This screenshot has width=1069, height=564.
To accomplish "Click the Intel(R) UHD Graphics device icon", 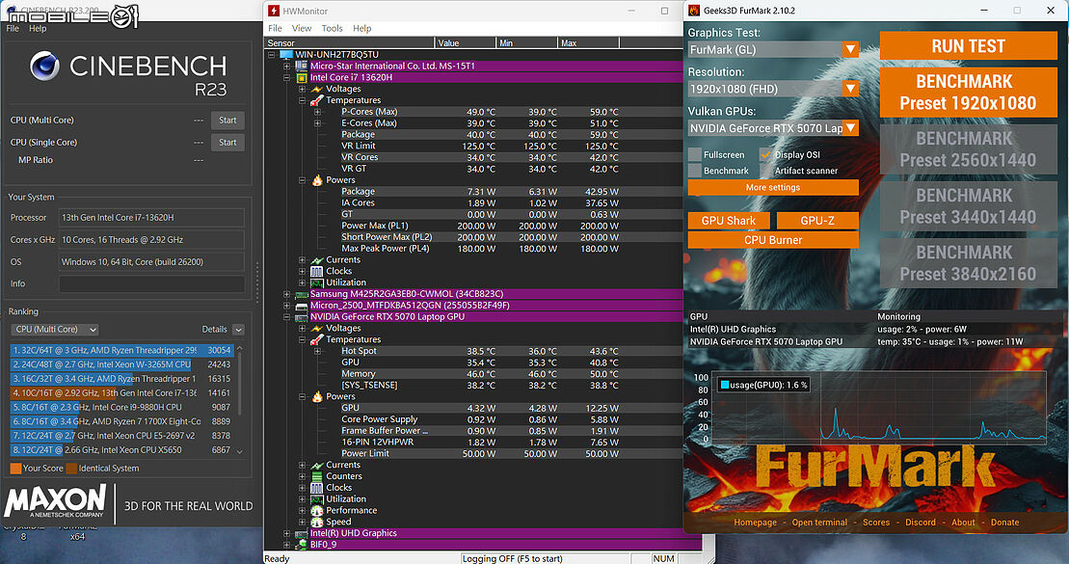I will pyautogui.click(x=302, y=533).
